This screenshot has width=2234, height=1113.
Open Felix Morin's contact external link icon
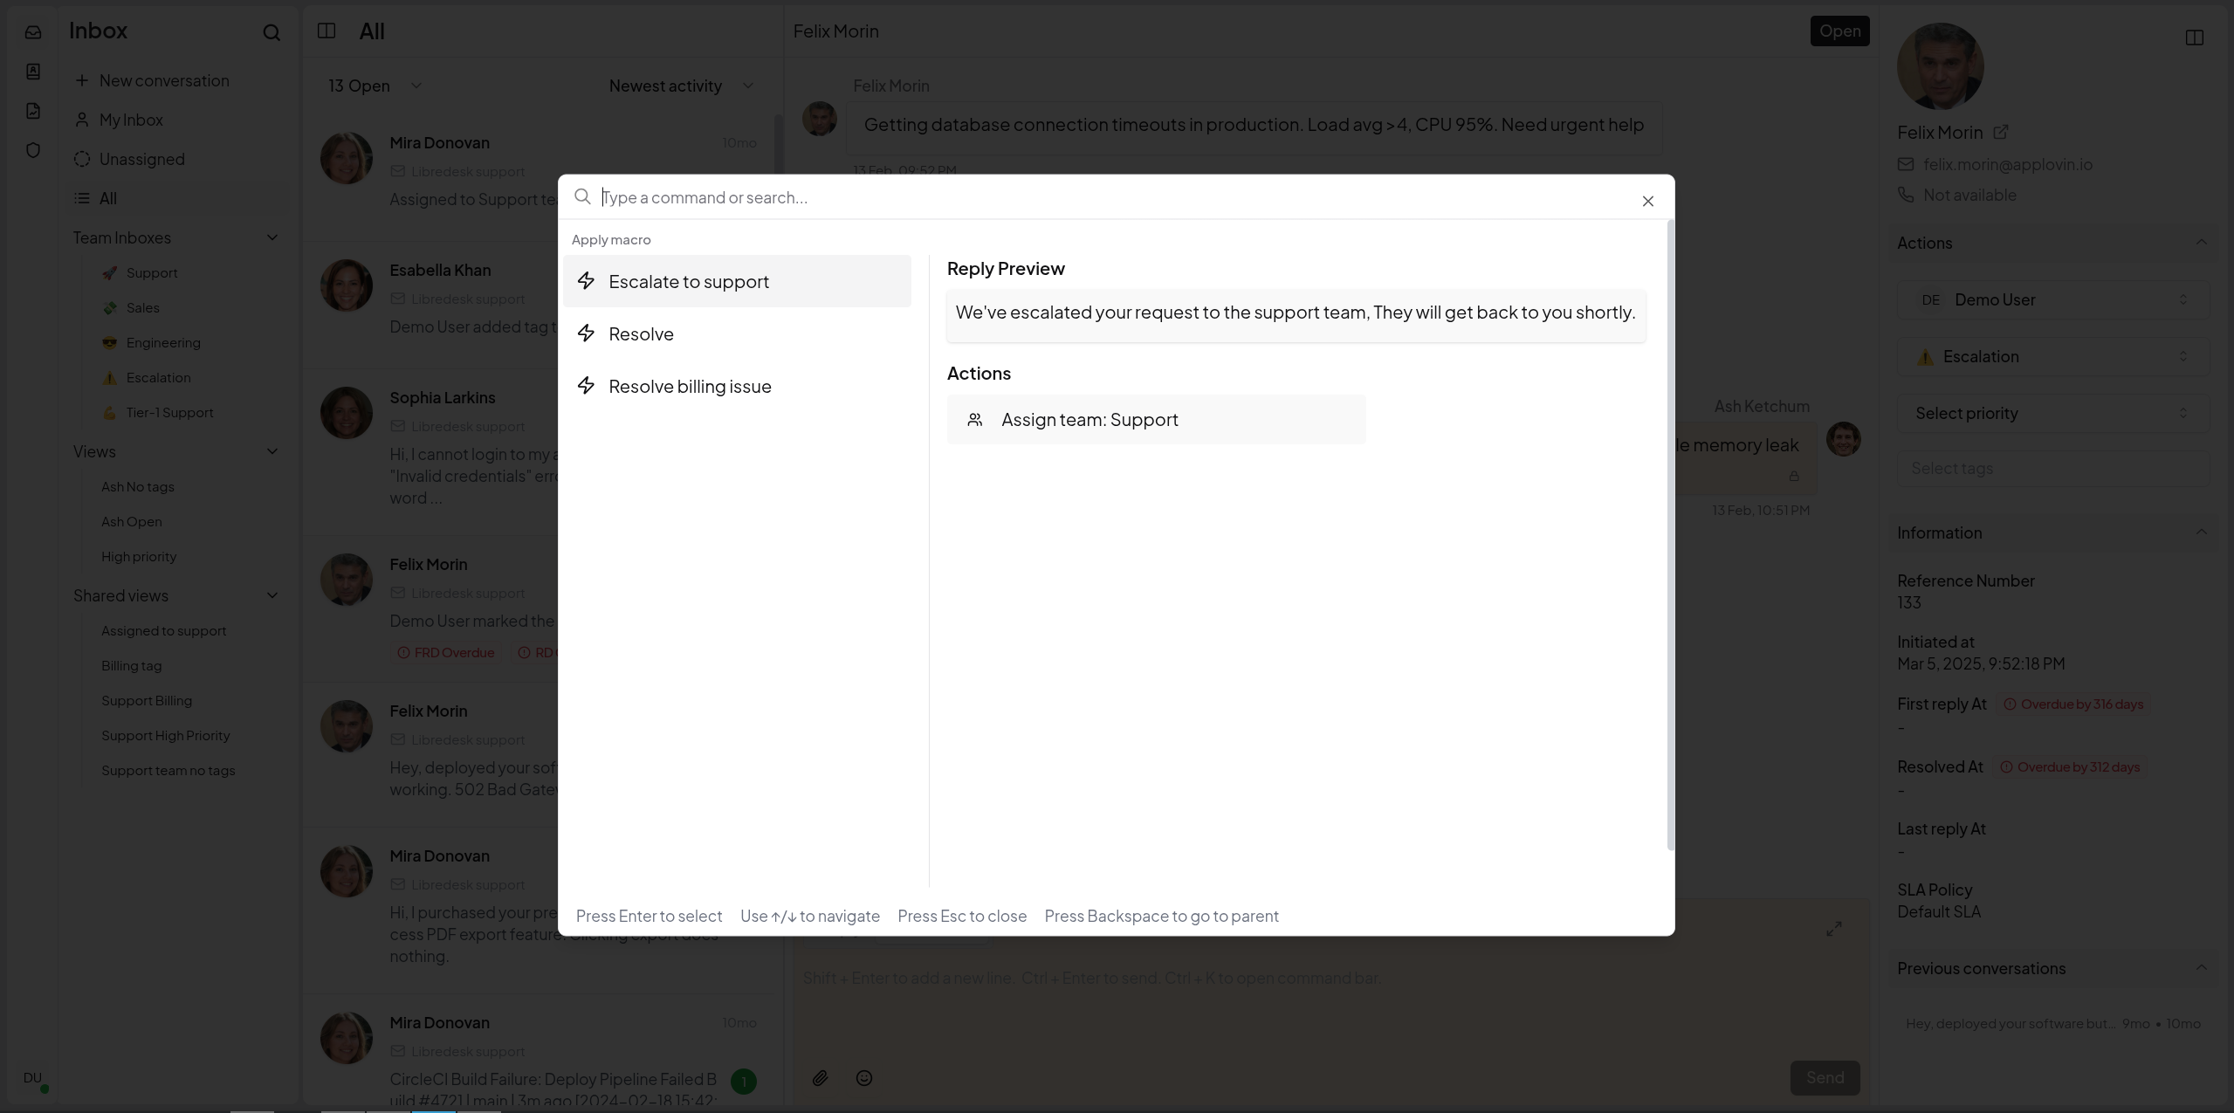(x=2001, y=132)
